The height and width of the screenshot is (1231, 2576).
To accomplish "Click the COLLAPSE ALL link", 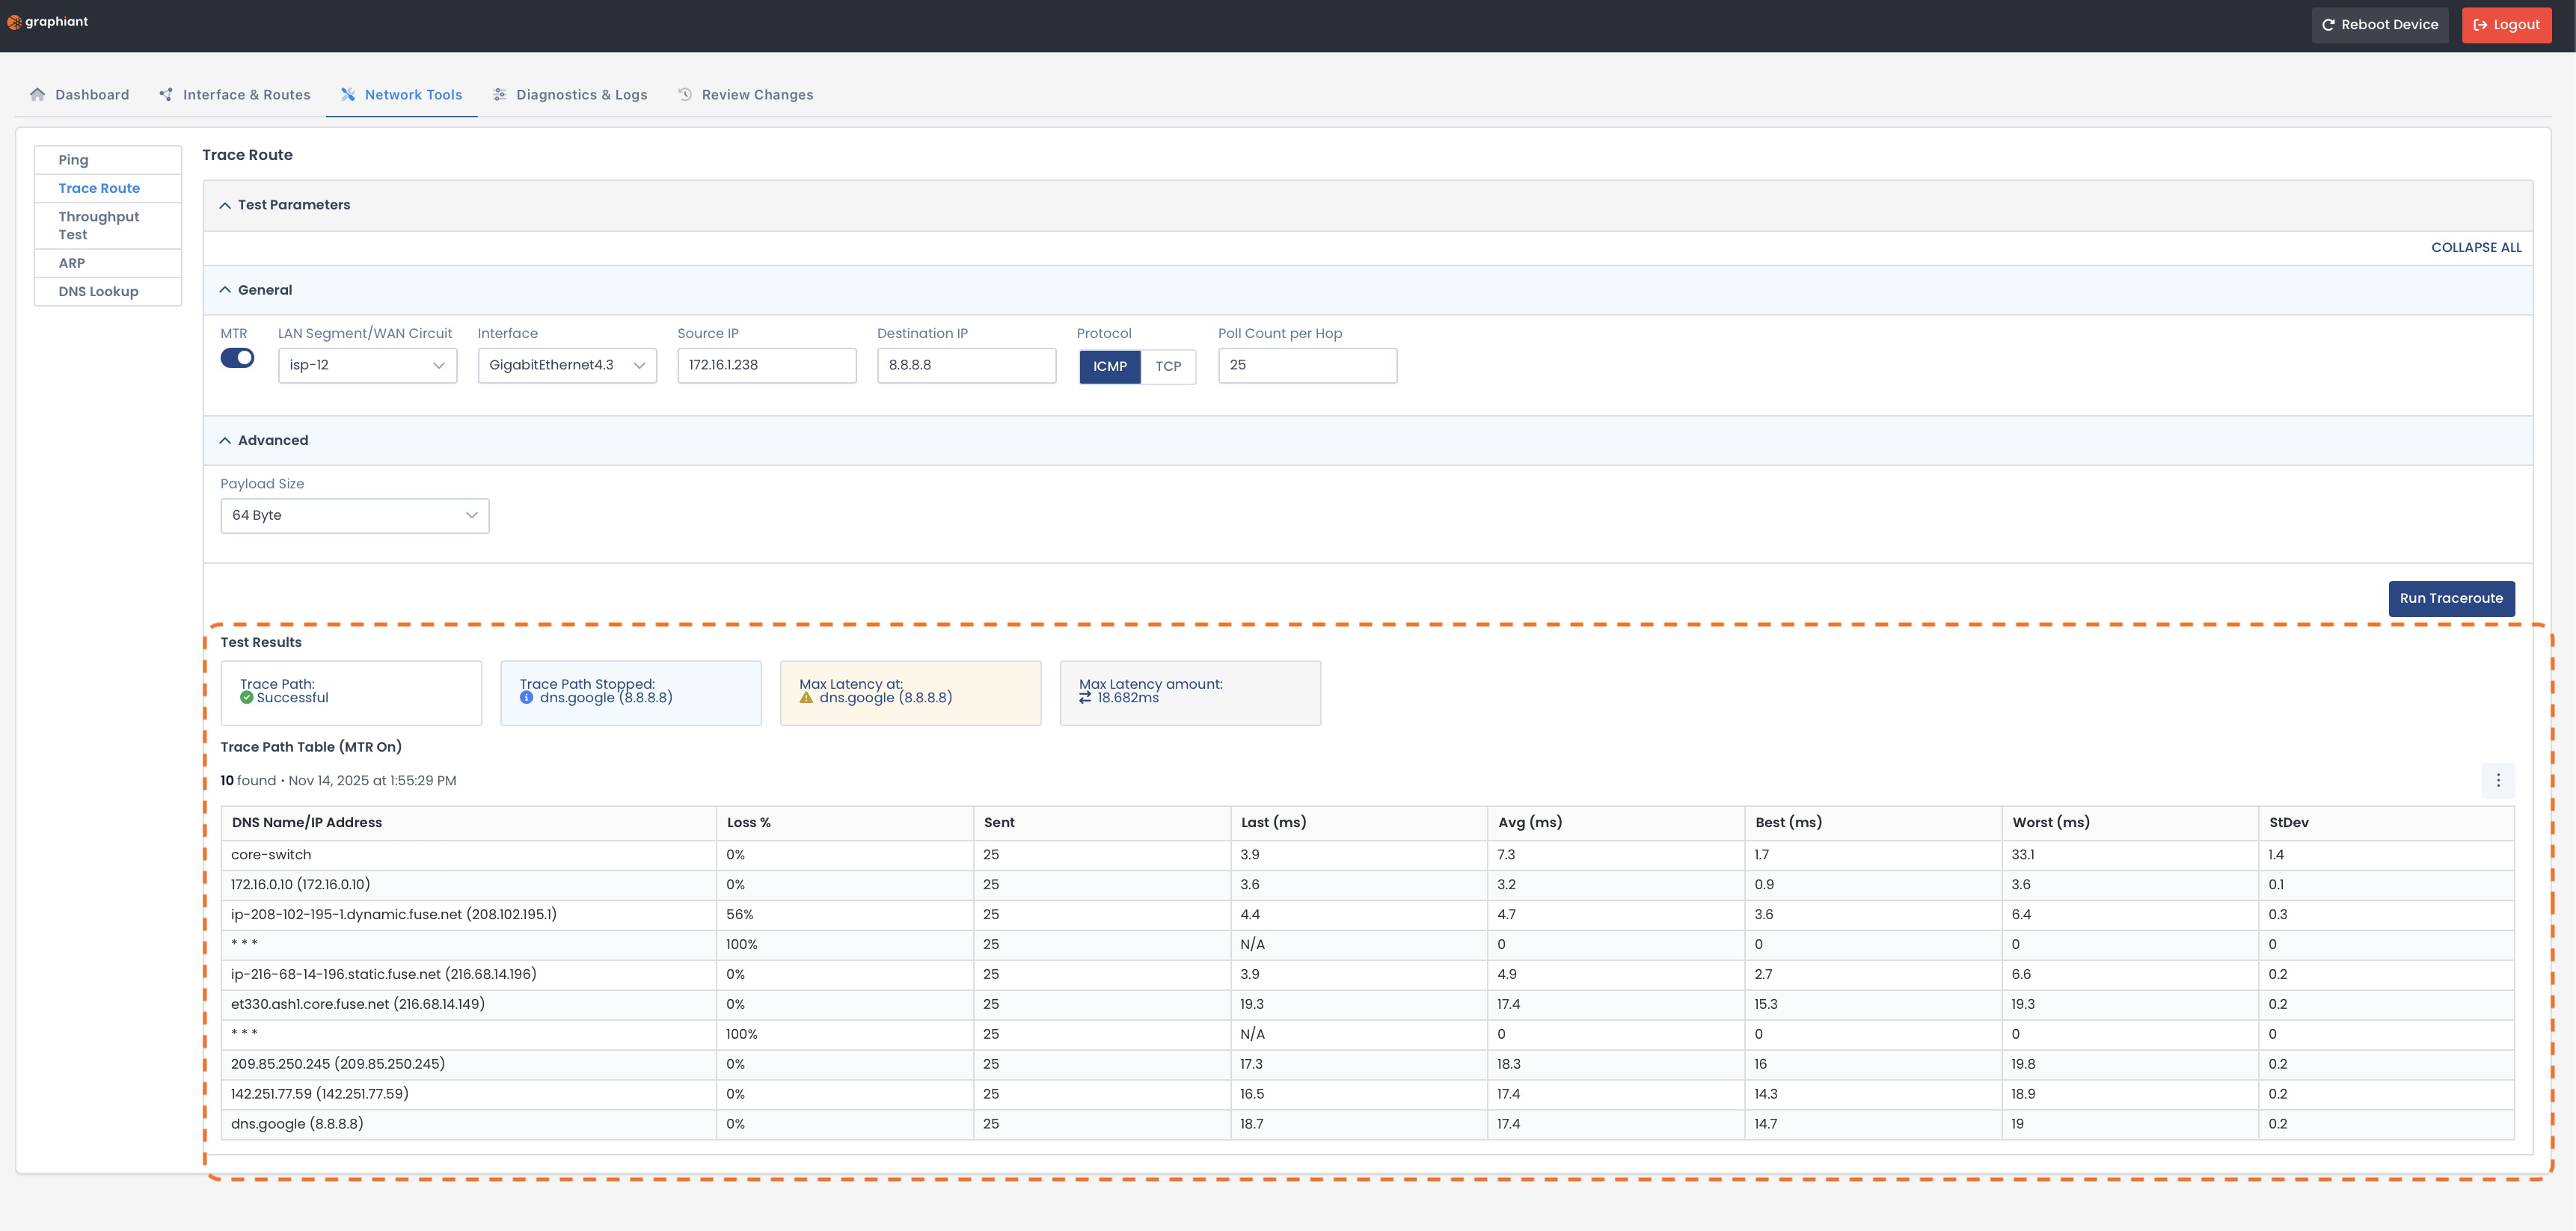I will click(2476, 248).
